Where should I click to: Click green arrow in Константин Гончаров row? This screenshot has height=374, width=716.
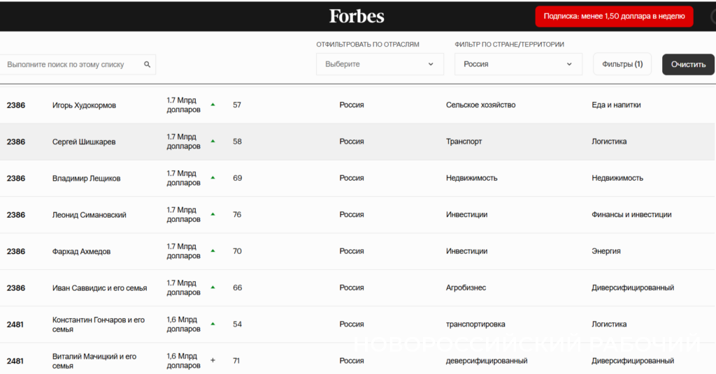tap(213, 324)
